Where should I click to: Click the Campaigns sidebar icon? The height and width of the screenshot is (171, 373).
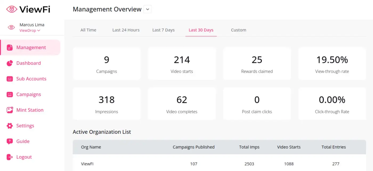point(10,95)
